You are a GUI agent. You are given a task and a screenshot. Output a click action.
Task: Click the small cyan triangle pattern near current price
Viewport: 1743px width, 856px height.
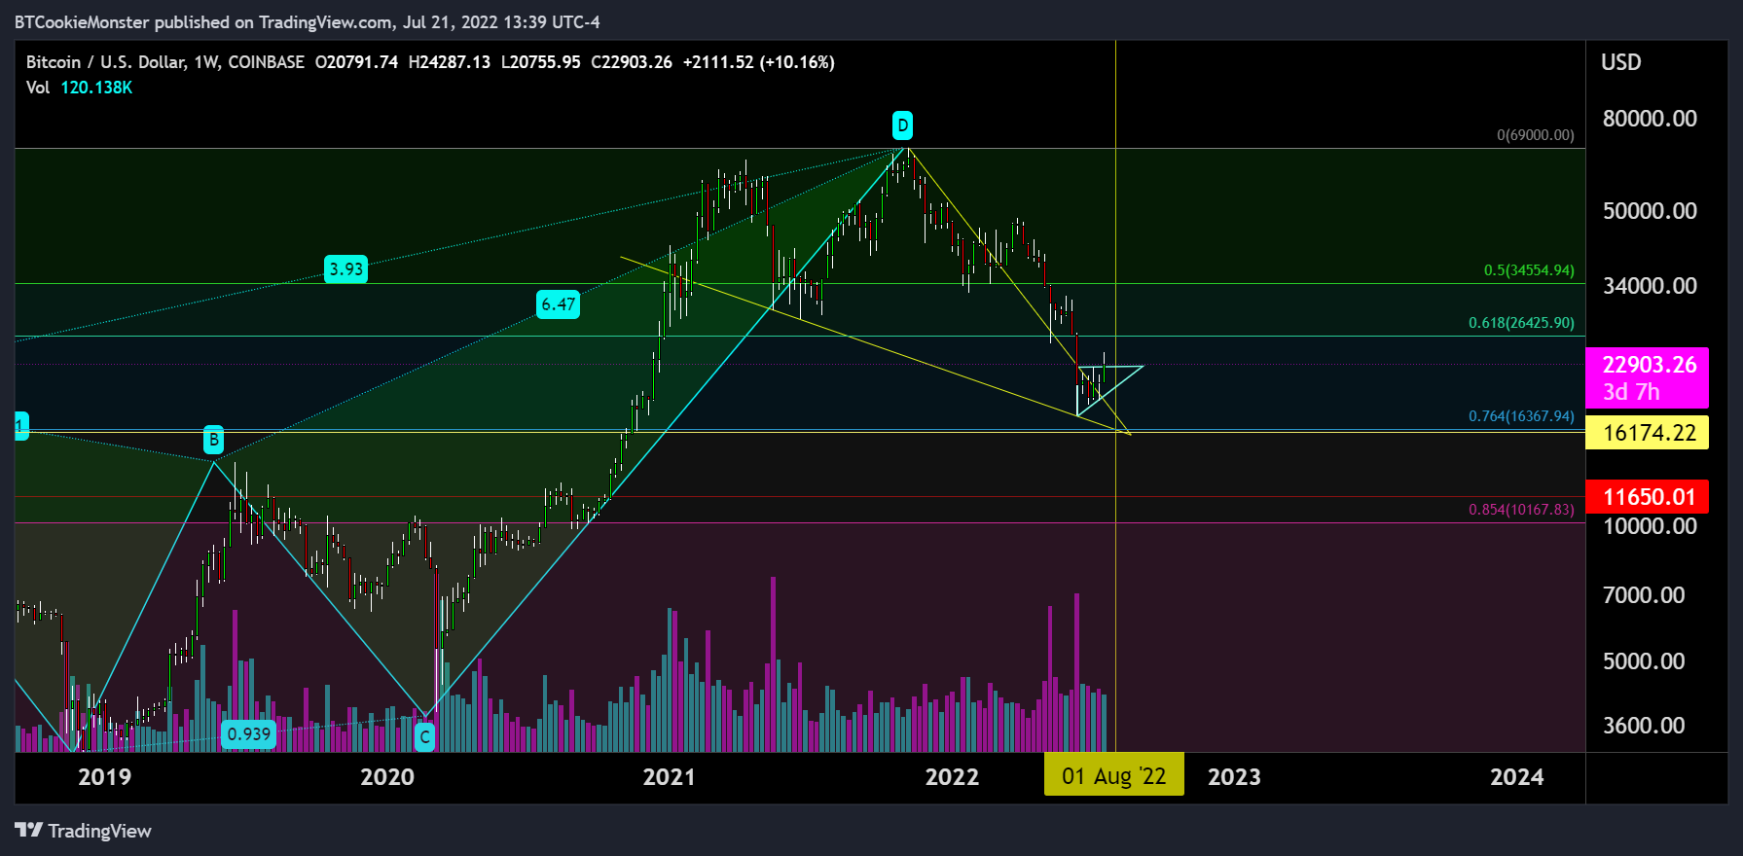pyautogui.click(x=1108, y=390)
